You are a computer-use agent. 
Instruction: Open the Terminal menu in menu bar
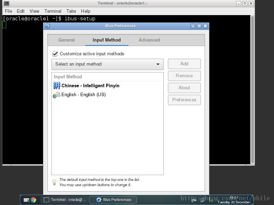click(53, 11)
